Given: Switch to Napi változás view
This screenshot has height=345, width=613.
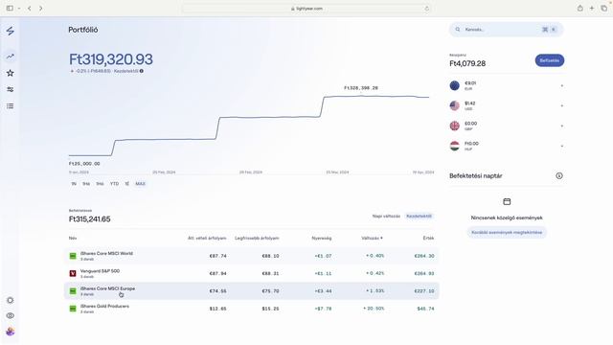Looking at the screenshot, I should point(386,217).
